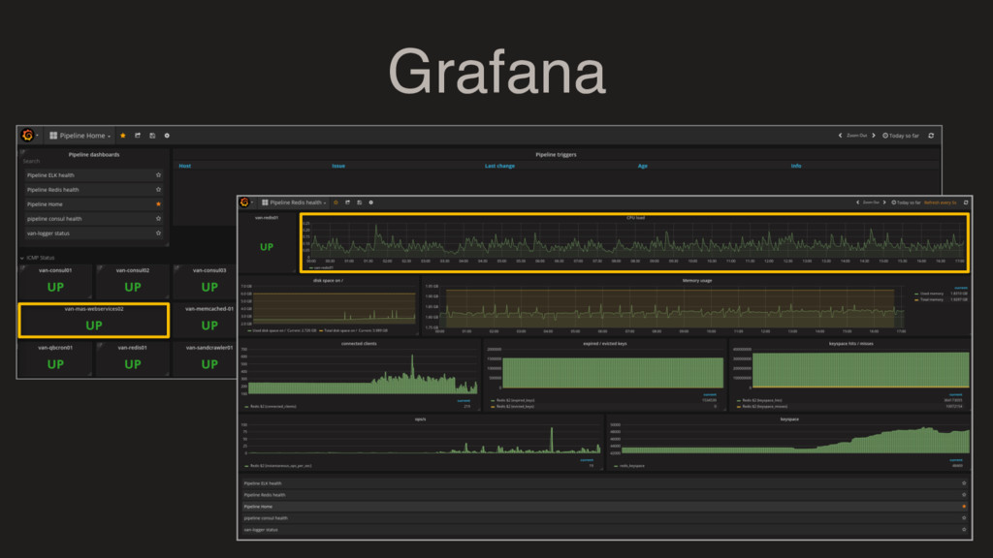Select the van-redis01 panel in Pipeline Home
Image resolution: width=993 pixels, height=558 pixels.
tap(132, 358)
